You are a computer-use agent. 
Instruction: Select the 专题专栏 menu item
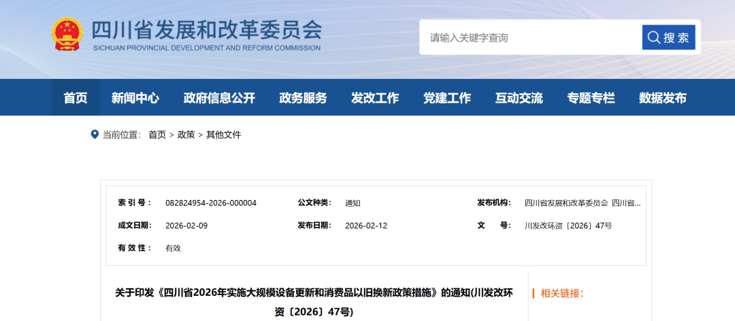(x=591, y=98)
